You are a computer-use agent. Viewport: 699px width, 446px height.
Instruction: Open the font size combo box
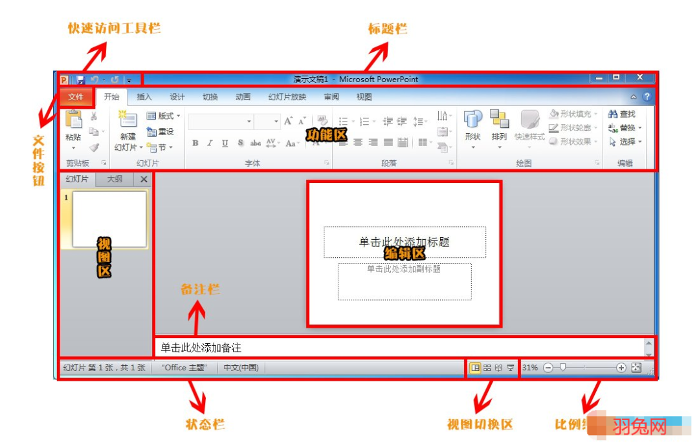(x=267, y=121)
